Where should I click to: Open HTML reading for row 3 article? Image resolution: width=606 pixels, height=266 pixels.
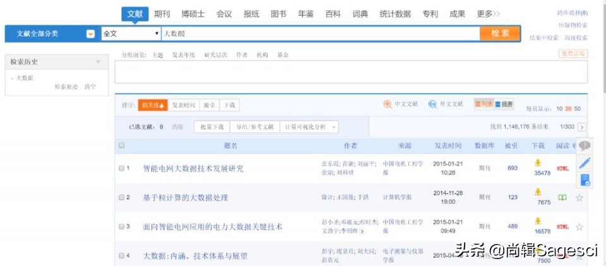pyautogui.click(x=562, y=227)
